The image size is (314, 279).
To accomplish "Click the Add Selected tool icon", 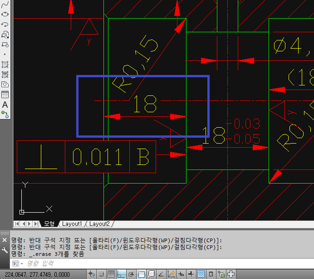I will (5, 115).
